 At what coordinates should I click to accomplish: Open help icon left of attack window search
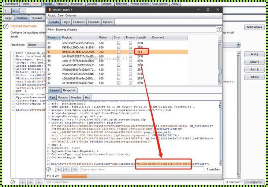[49, 169]
